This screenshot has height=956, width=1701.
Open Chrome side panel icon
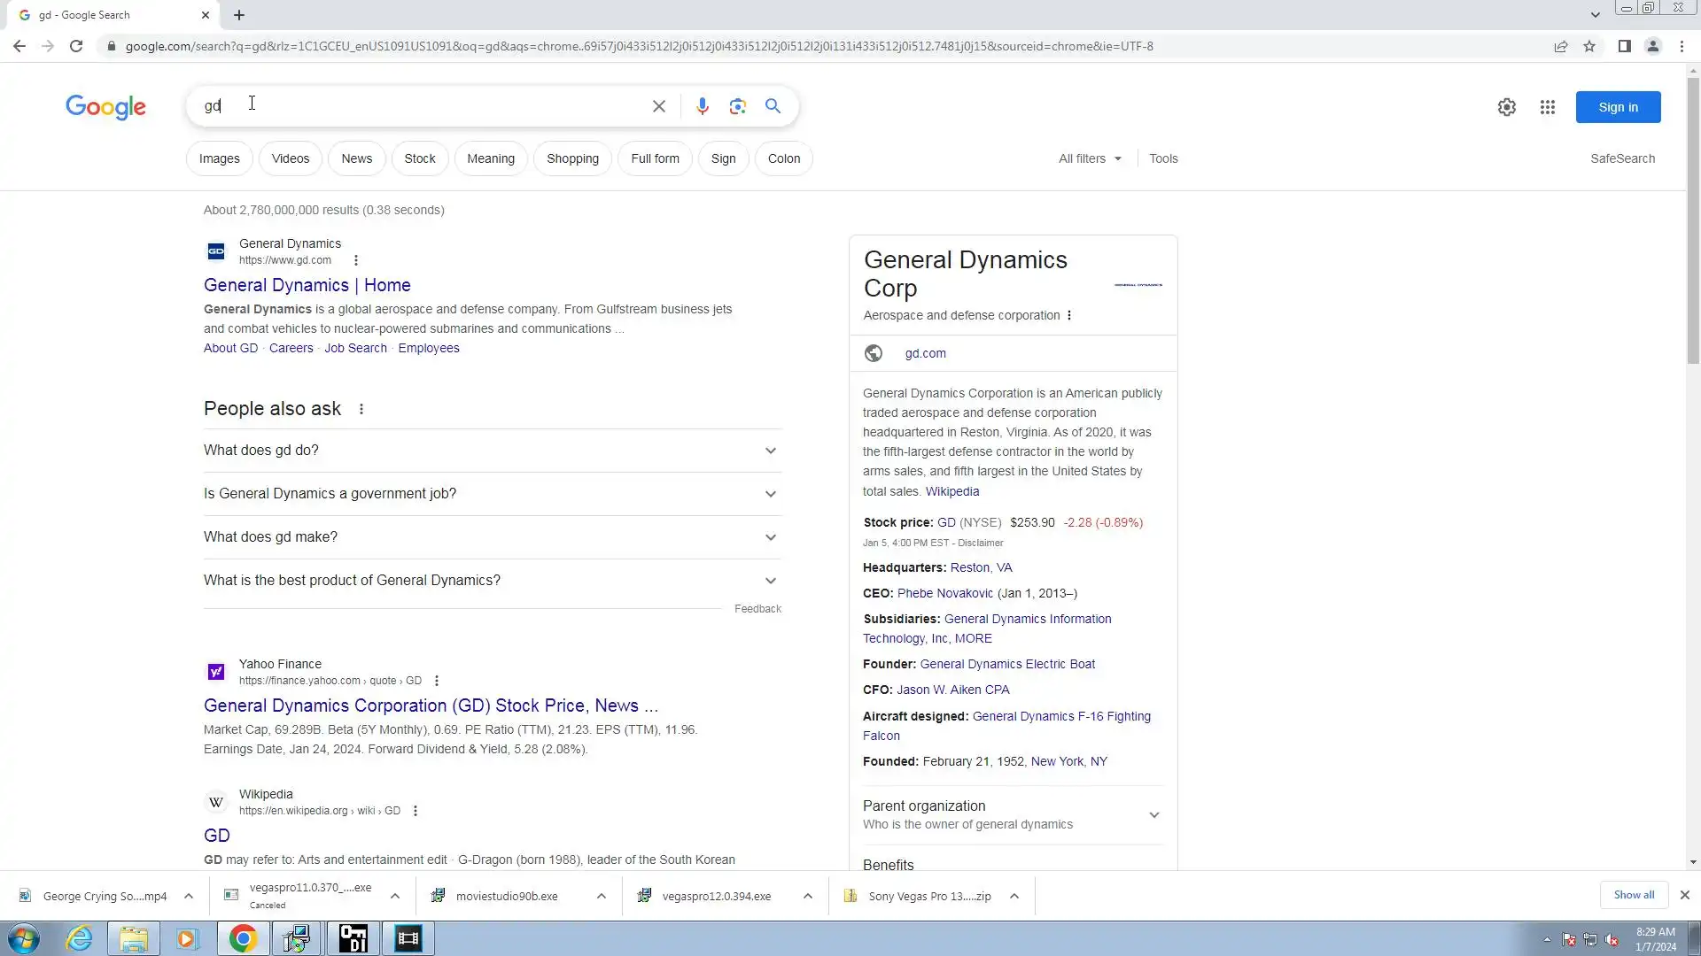pos(1624,46)
